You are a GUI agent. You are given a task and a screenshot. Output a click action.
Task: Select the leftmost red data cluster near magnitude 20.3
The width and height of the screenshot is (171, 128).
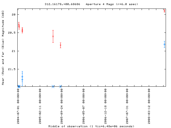point(19,26)
